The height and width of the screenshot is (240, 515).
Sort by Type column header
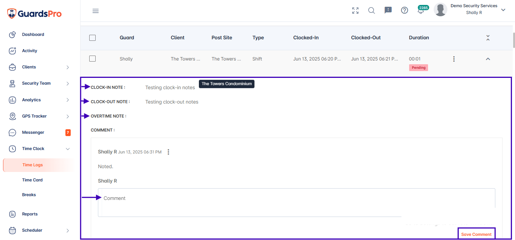(258, 38)
